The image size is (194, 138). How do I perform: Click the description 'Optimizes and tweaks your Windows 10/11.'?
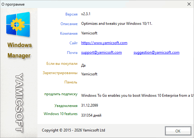[x=117, y=24]
